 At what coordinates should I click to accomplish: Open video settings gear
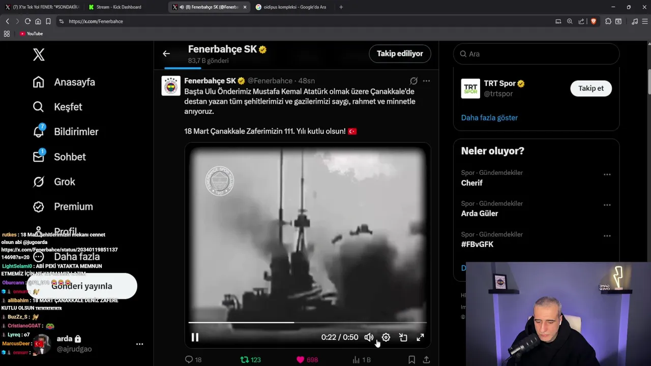coord(386,338)
